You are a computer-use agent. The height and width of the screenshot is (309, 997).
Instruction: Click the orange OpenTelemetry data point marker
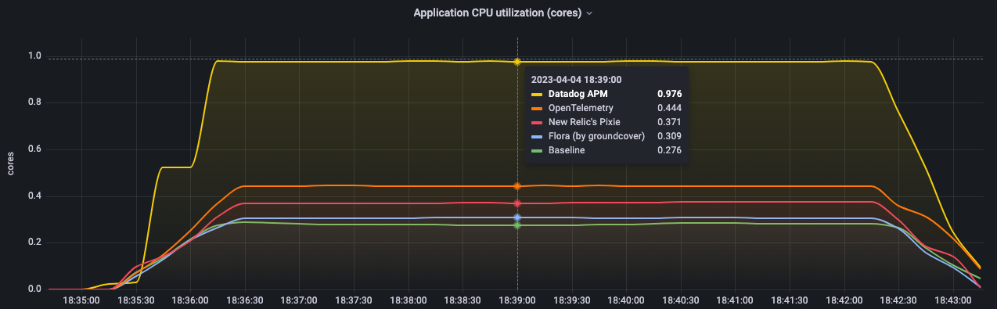[x=517, y=186]
